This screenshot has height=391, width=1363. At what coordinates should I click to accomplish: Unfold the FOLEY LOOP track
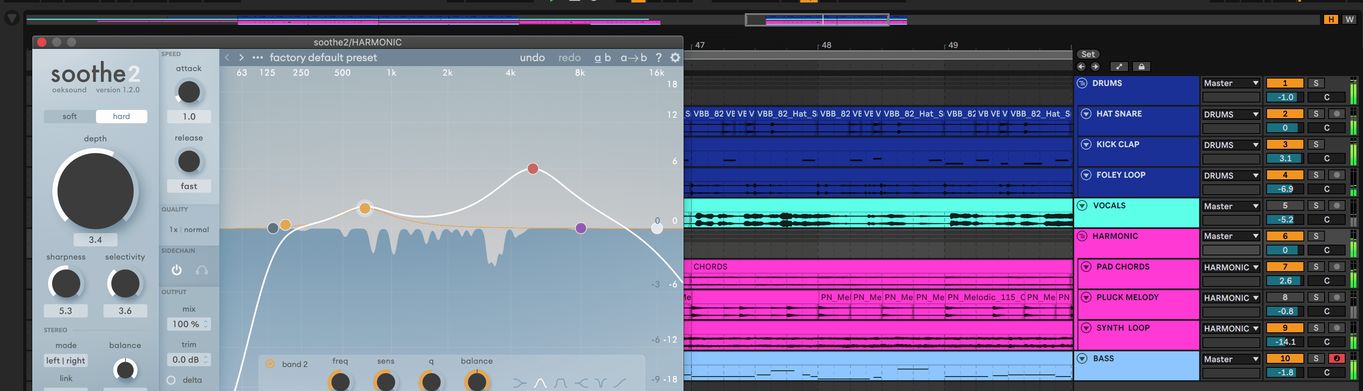coord(1086,175)
